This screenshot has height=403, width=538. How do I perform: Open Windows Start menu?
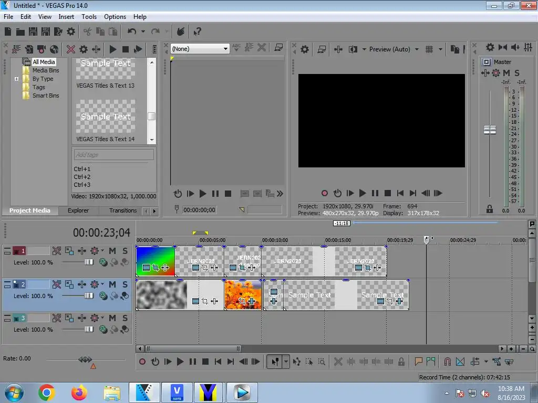[14, 393]
